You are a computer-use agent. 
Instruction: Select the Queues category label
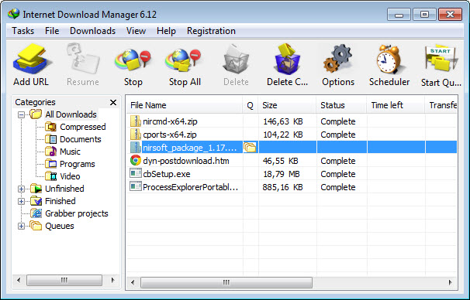point(60,226)
